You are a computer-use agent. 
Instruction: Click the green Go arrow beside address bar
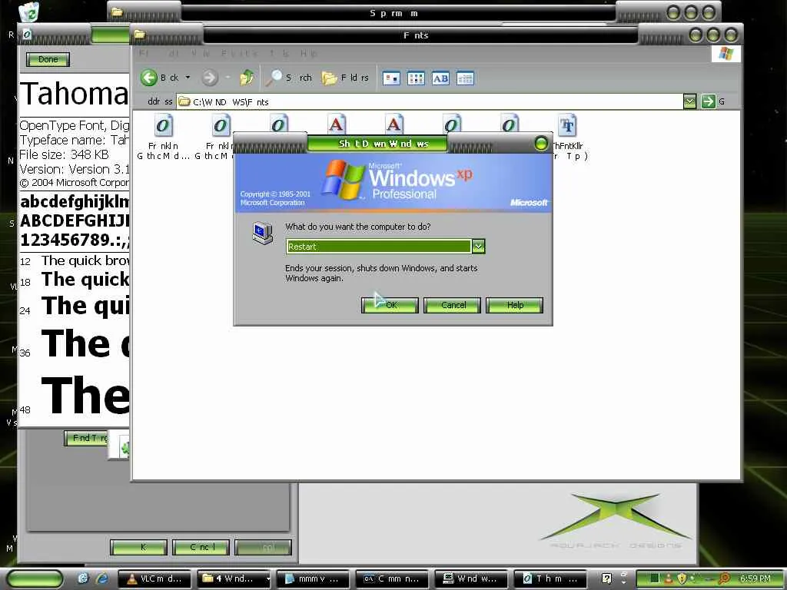(x=708, y=101)
